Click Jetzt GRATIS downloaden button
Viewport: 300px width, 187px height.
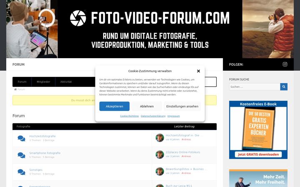coord(258,154)
